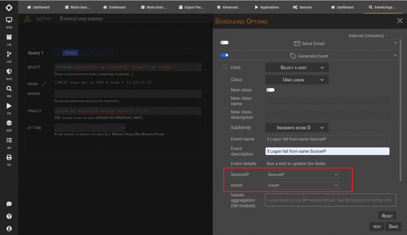Switch to the Export Pac... tab
Screen dimensions: 407x235
coord(191,7)
